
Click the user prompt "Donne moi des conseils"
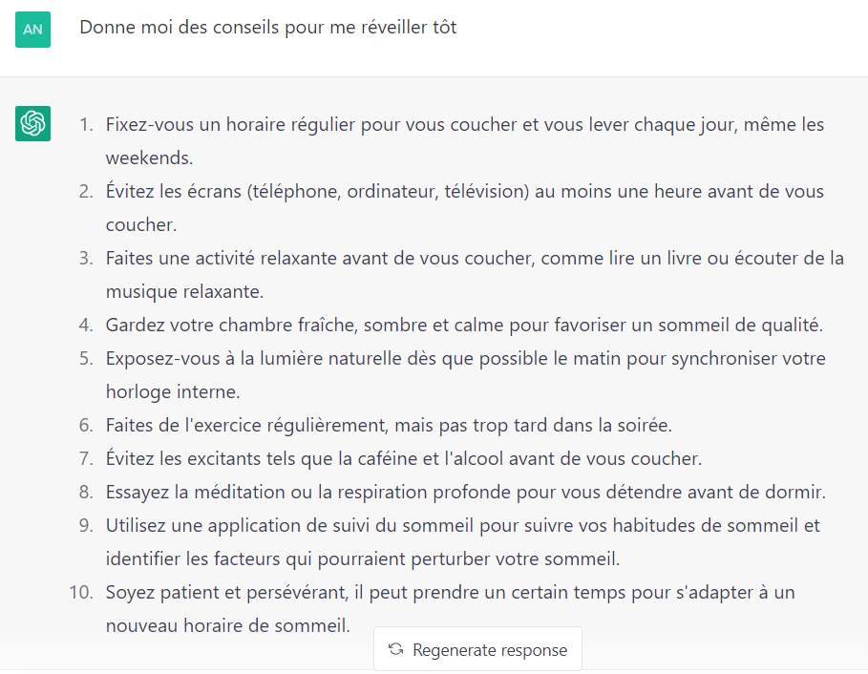267,28
